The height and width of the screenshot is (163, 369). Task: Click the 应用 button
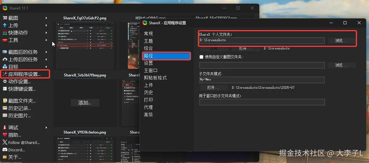214,49
